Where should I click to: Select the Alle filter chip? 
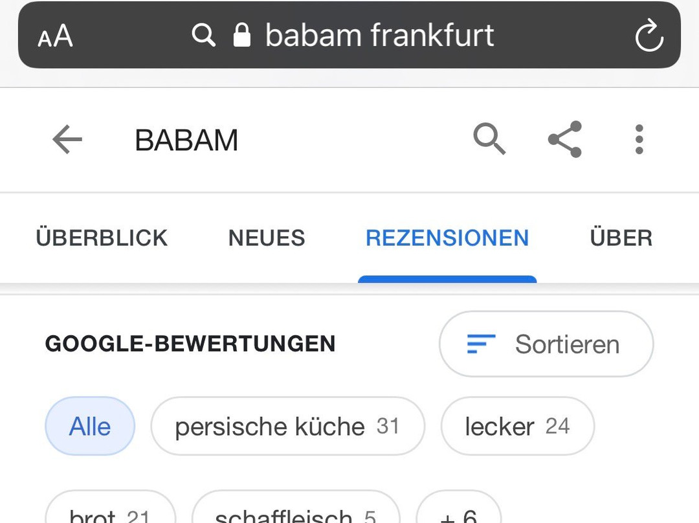point(90,427)
